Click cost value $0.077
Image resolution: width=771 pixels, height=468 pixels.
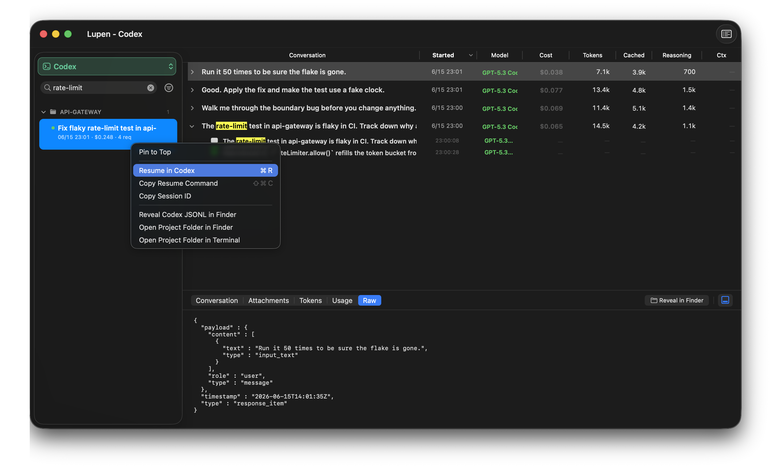(551, 90)
